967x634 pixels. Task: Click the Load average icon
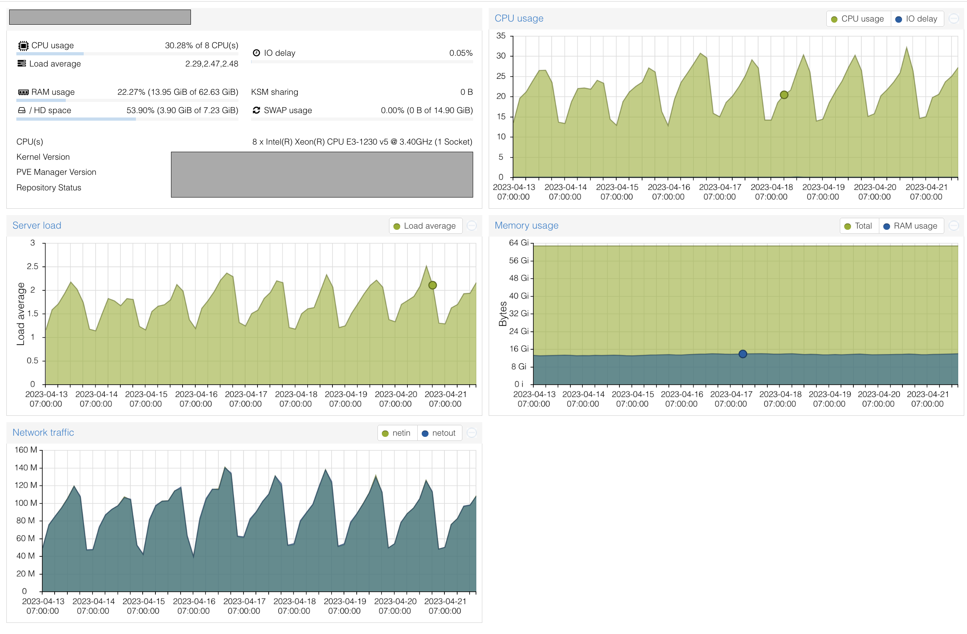(x=22, y=63)
